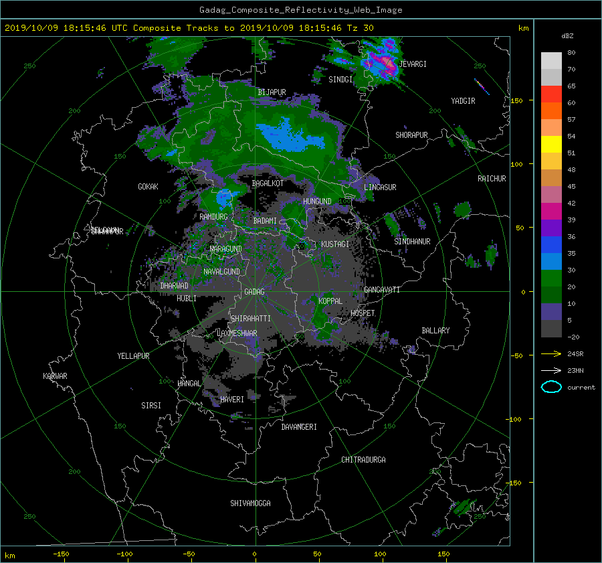Click the cyan 'current' ellipse legend icon
The height and width of the screenshot is (563, 602).
[551, 387]
